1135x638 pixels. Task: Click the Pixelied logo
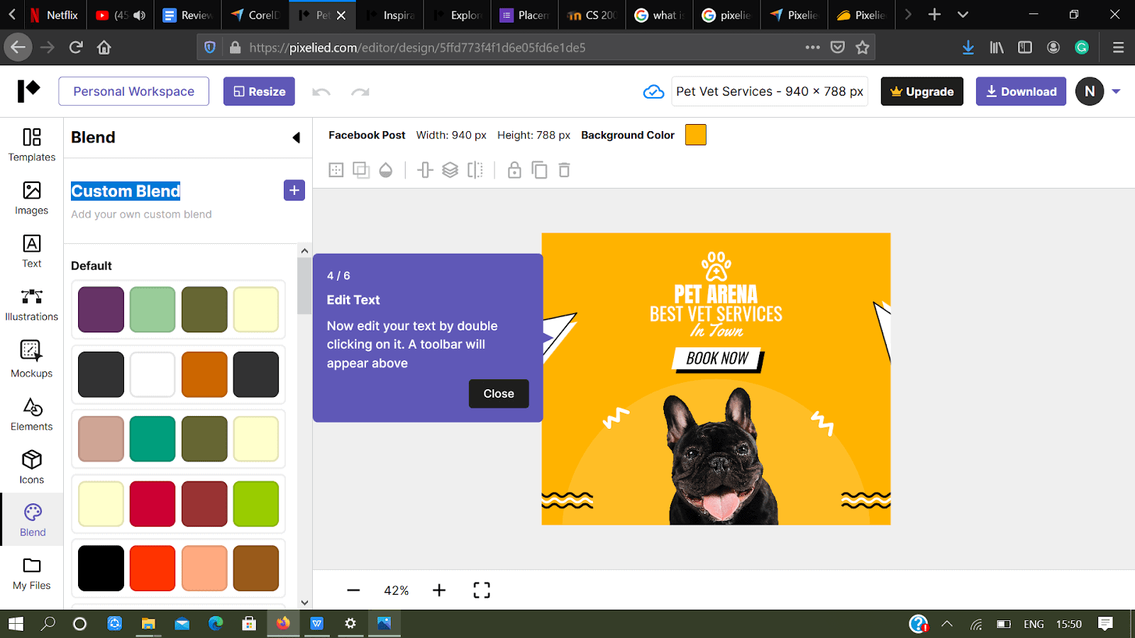tap(28, 91)
